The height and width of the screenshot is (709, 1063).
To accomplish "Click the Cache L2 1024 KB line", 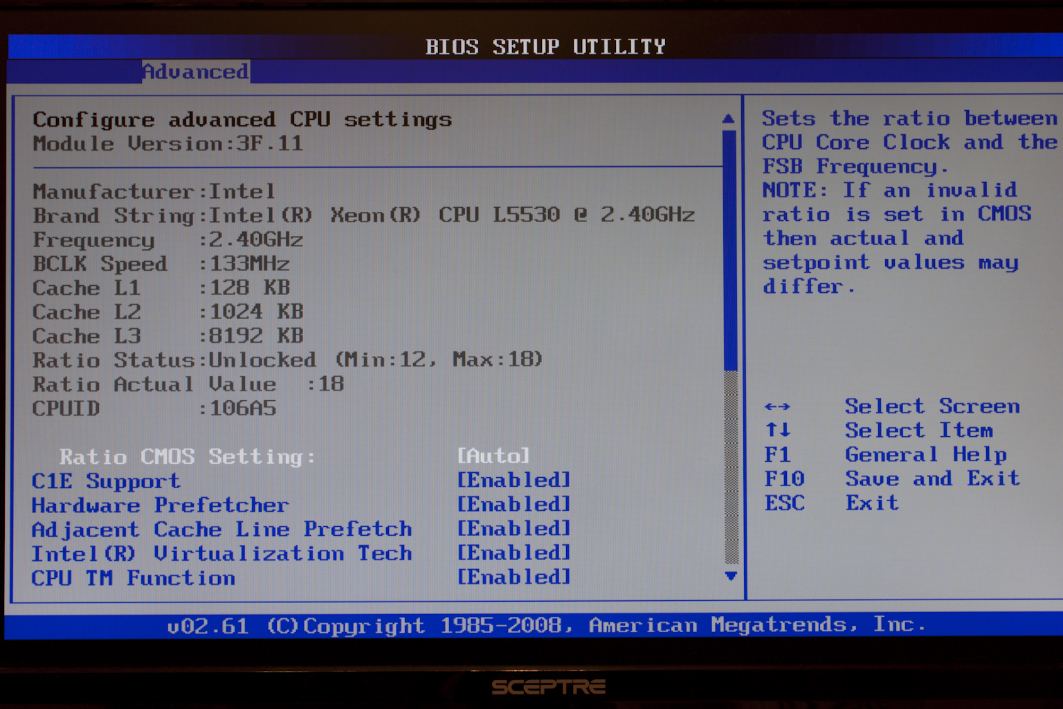I will click(167, 312).
